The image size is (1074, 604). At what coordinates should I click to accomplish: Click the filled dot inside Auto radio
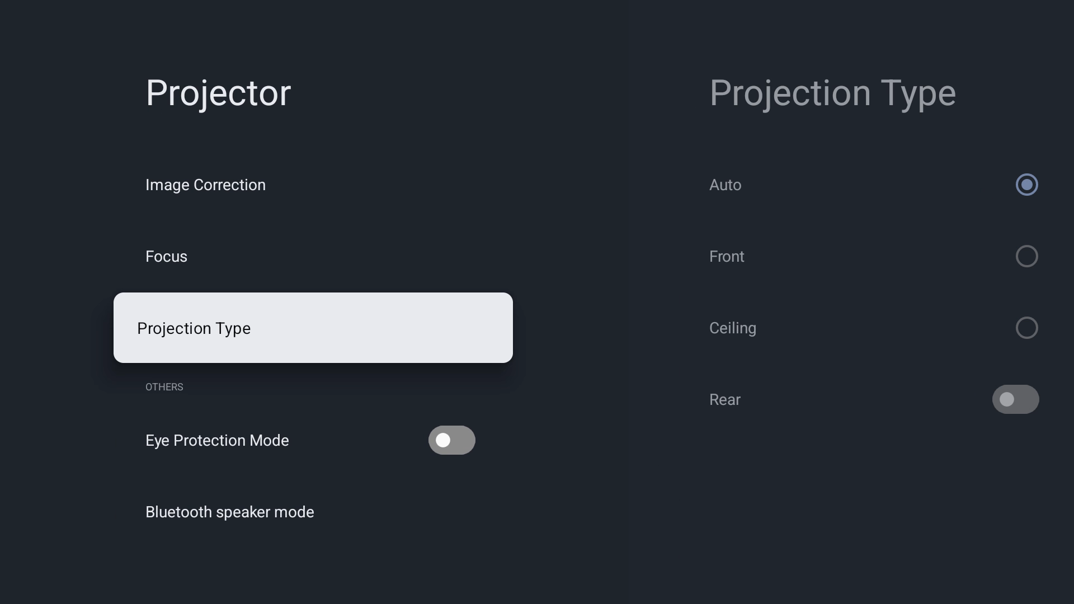pos(1026,185)
